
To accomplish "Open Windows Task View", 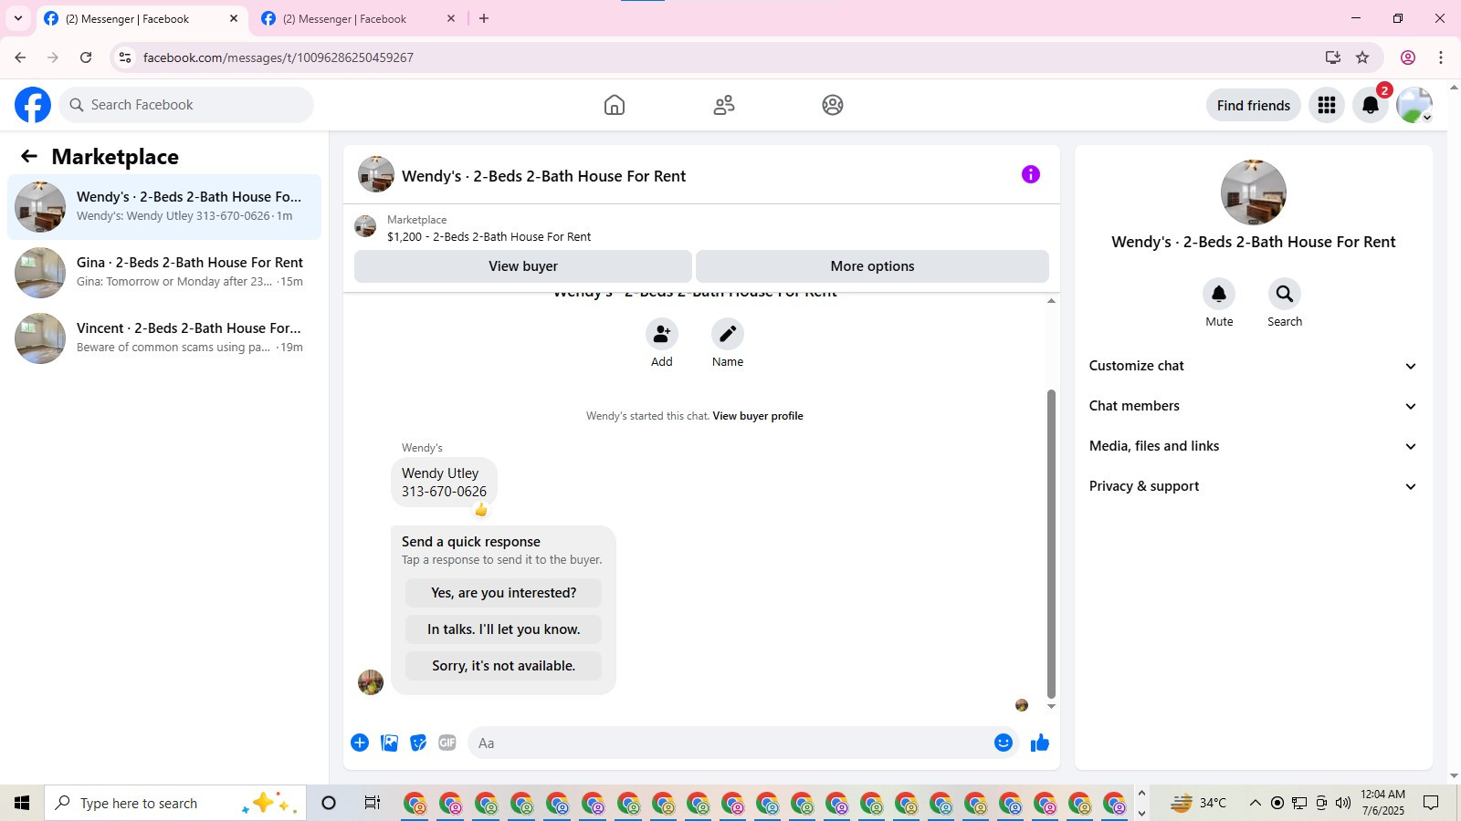I will click(372, 803).
